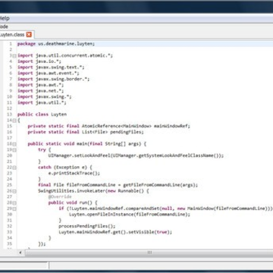Viewport: 273px width, 273px height.
Task: Click the 'final File fileFromCommandLine' line
Action: pyautogui.click(x=118, y=185)
